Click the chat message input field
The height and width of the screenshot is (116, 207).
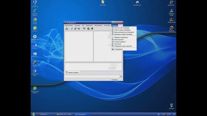[92, 76]
